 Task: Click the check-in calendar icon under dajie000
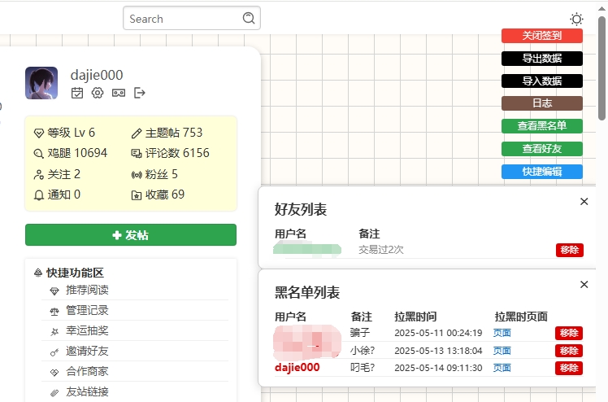click(77, 93)
